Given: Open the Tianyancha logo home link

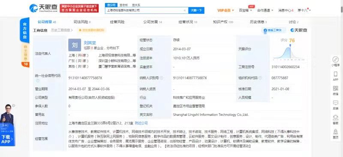Looking at the screenshot, I should click(x=44, y=8).
